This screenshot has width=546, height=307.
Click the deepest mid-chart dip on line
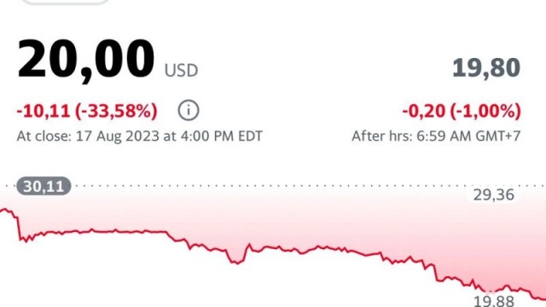pos(237,264)
